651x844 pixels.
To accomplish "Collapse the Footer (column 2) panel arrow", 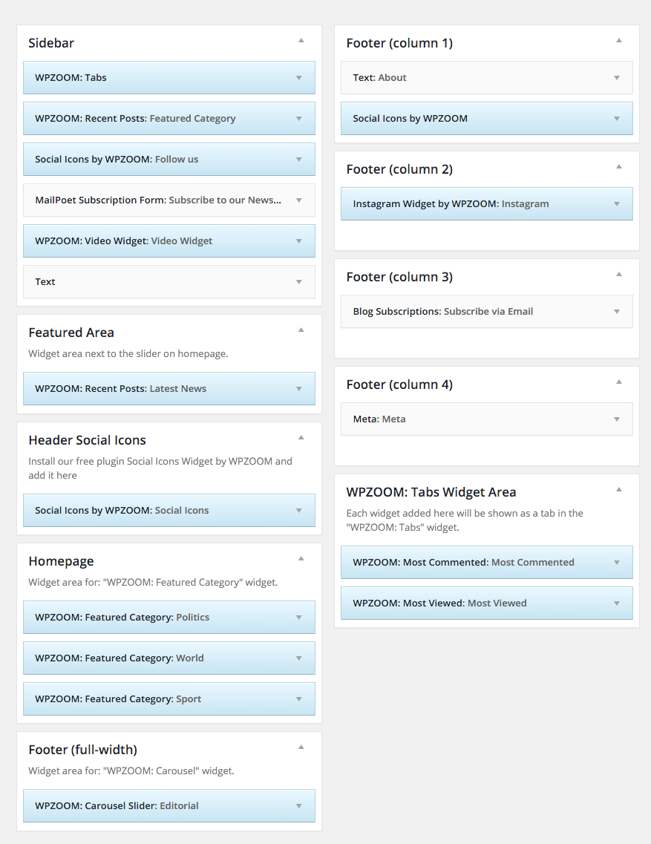I will [x=618, y=167].
